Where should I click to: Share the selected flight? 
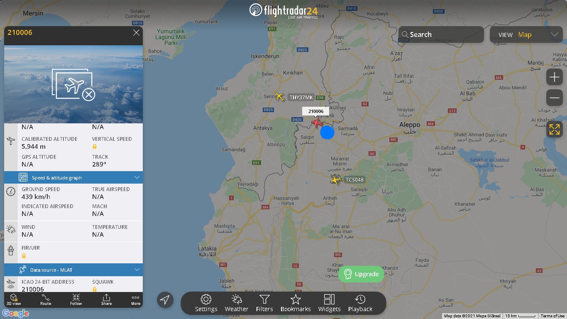(x=106, y=300)
